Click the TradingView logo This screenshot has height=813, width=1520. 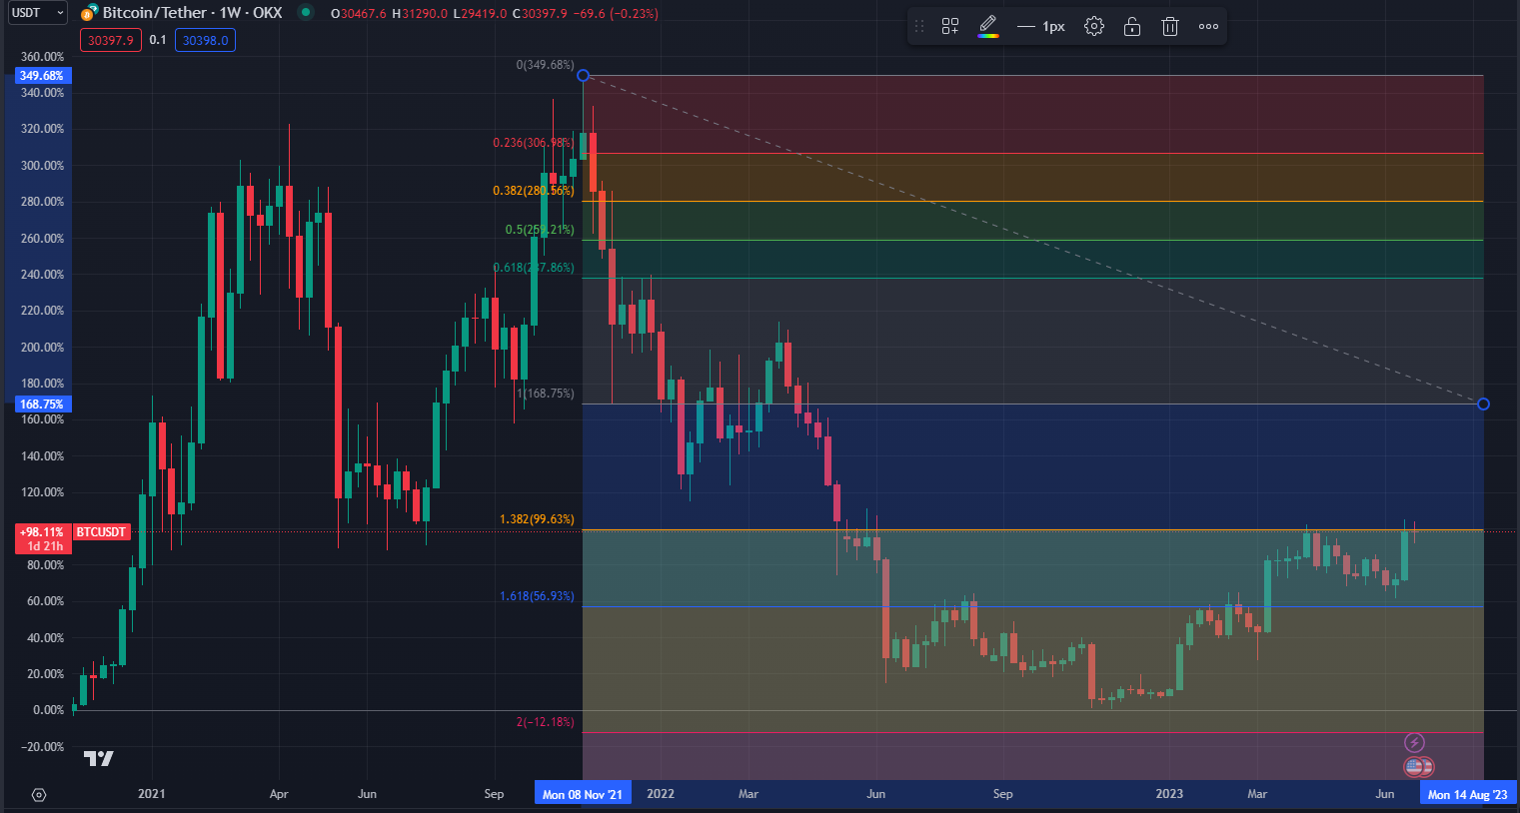(x=98, y=759)
